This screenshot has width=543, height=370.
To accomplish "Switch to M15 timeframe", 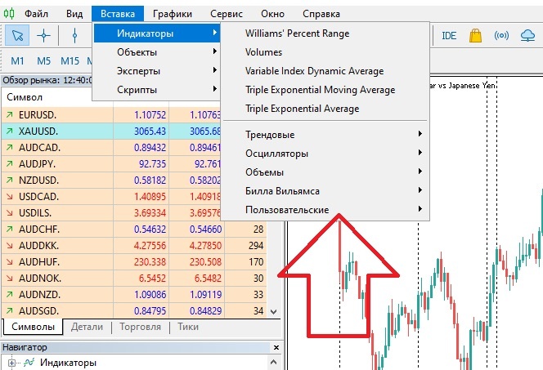I will tap(70, 61).
